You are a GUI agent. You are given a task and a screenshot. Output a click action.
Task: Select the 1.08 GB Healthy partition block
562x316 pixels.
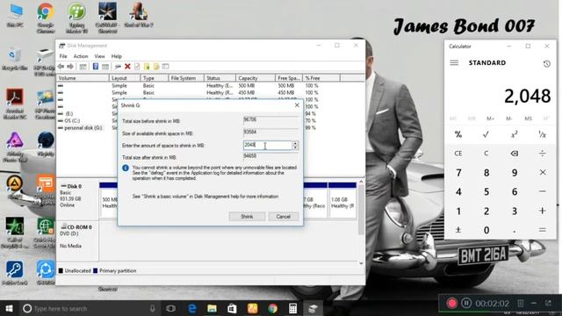342,200
